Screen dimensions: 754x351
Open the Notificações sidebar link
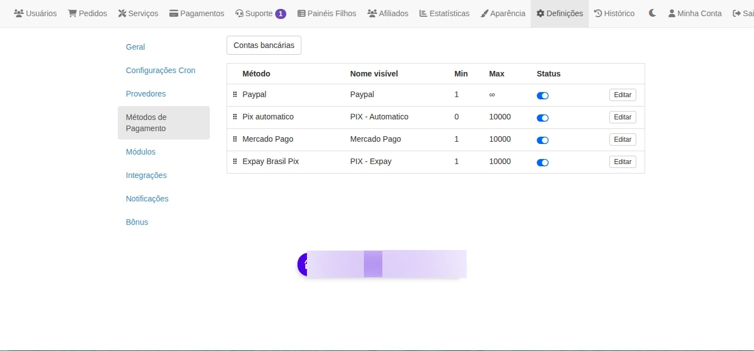(147, 199)
